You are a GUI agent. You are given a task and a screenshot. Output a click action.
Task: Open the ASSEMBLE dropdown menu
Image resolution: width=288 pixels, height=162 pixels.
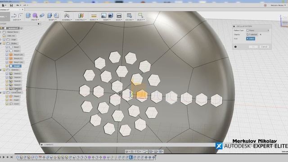pos(67,20)
